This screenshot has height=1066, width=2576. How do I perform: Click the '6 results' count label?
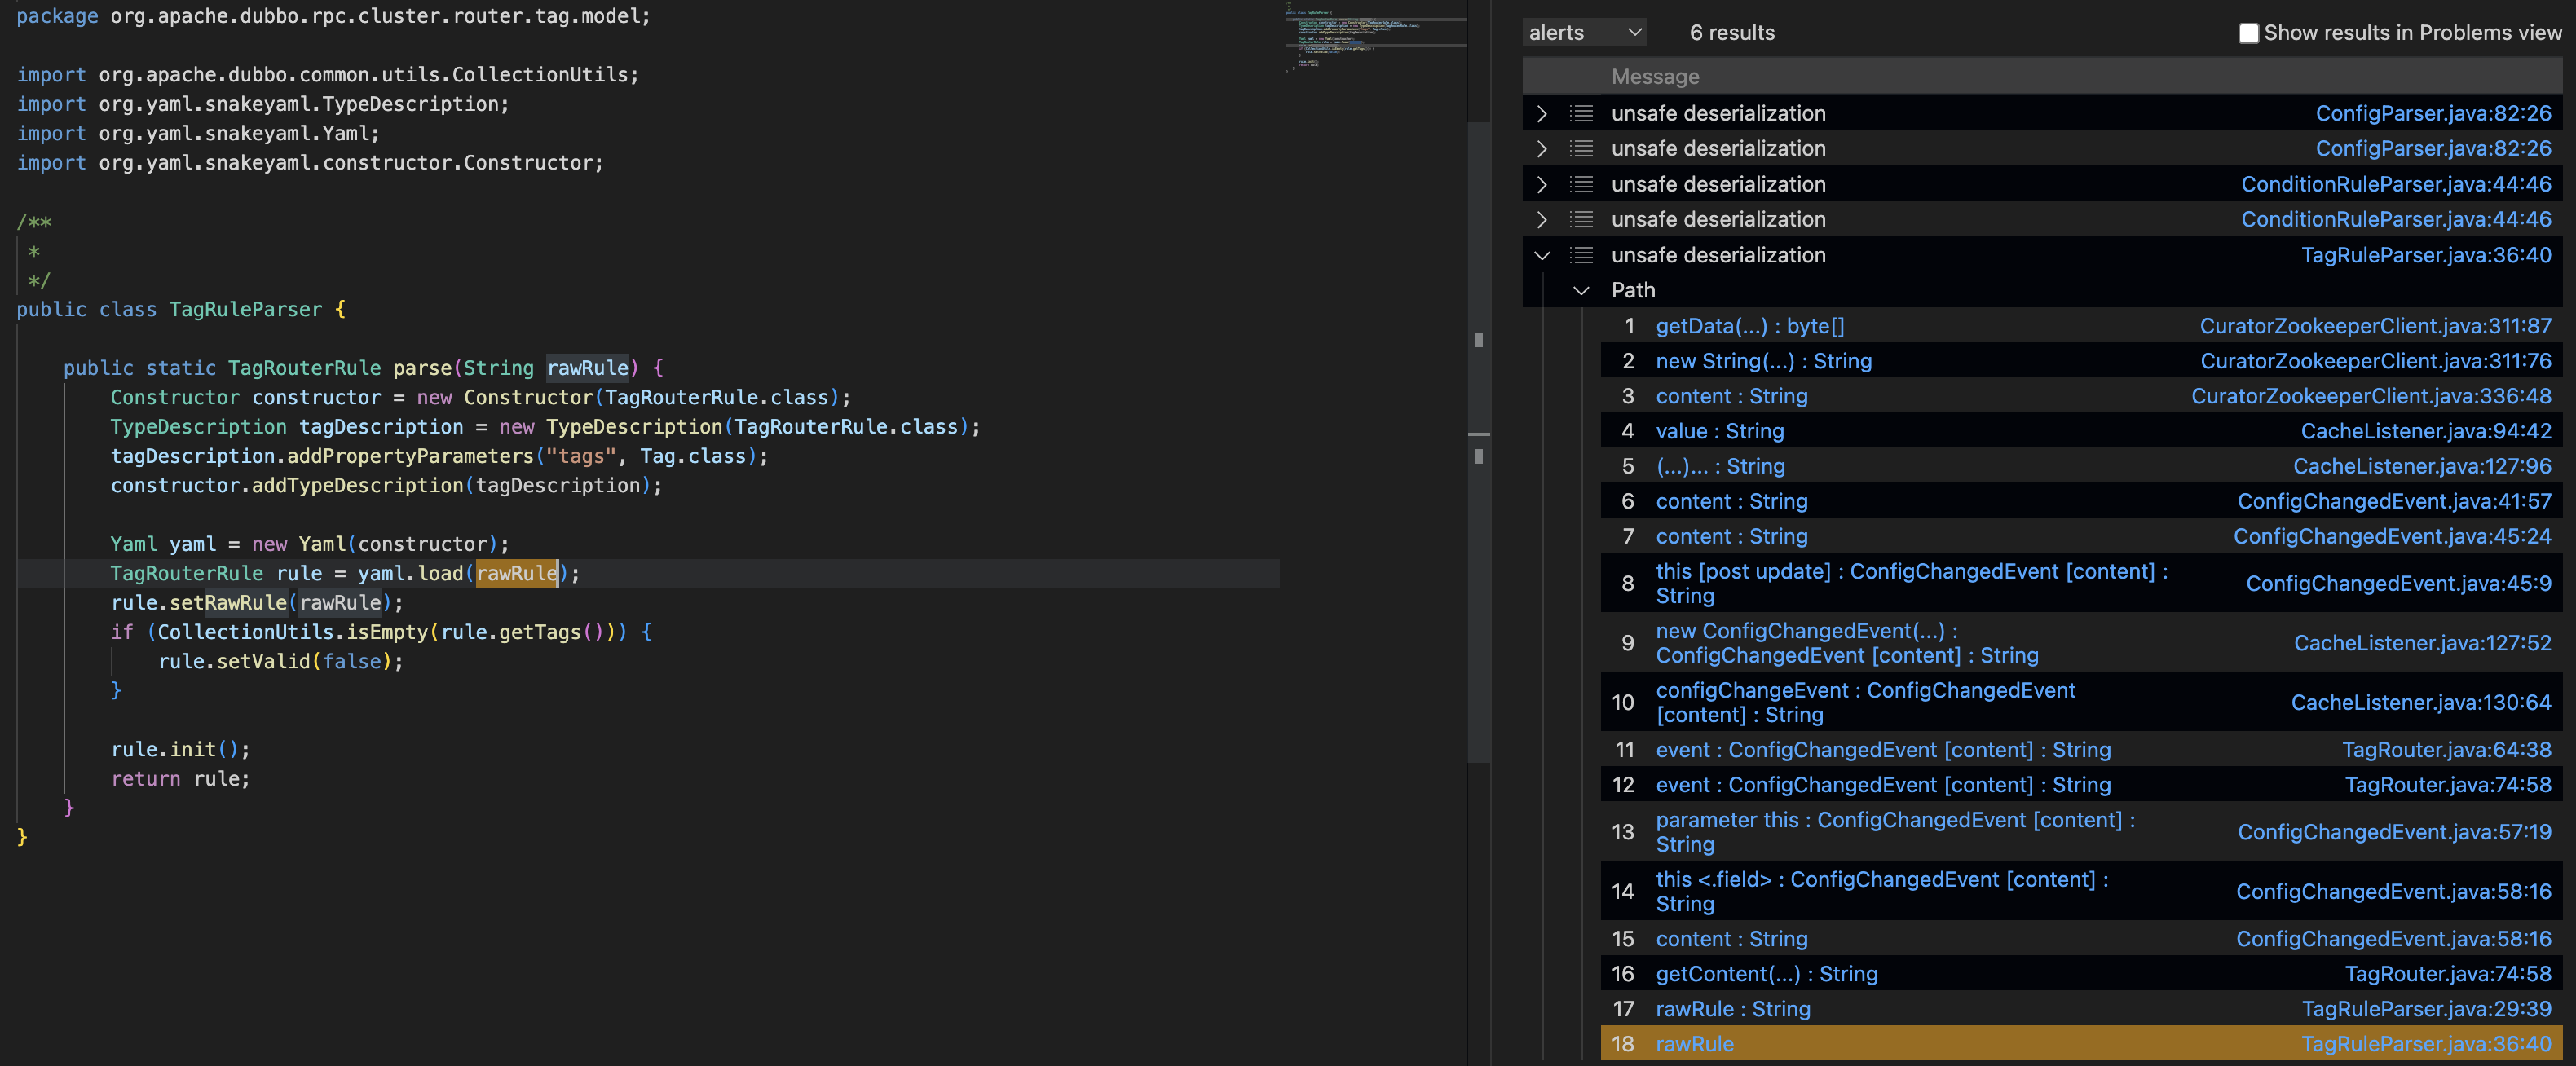click(1732, 32)
